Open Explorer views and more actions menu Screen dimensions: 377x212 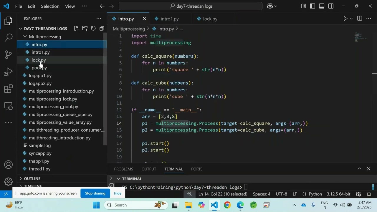99,19
